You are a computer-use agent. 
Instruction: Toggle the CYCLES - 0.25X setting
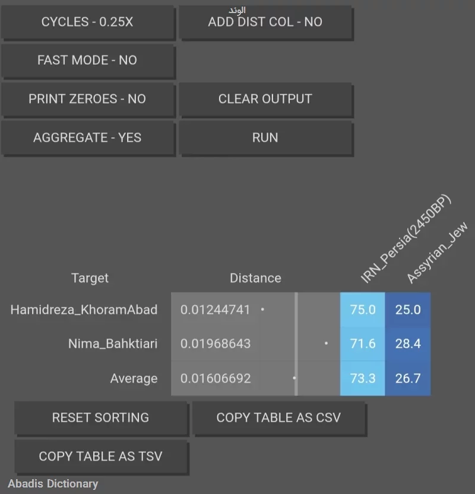[87, 22]
